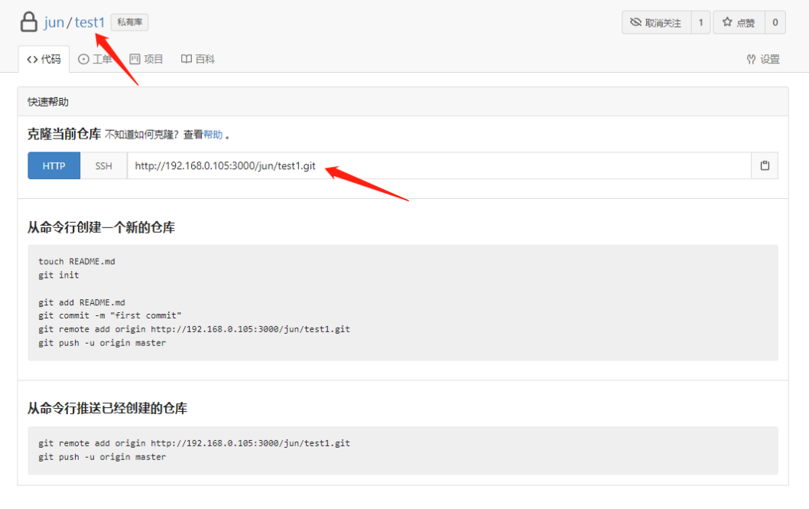Click the book icon on 百科

187,59
